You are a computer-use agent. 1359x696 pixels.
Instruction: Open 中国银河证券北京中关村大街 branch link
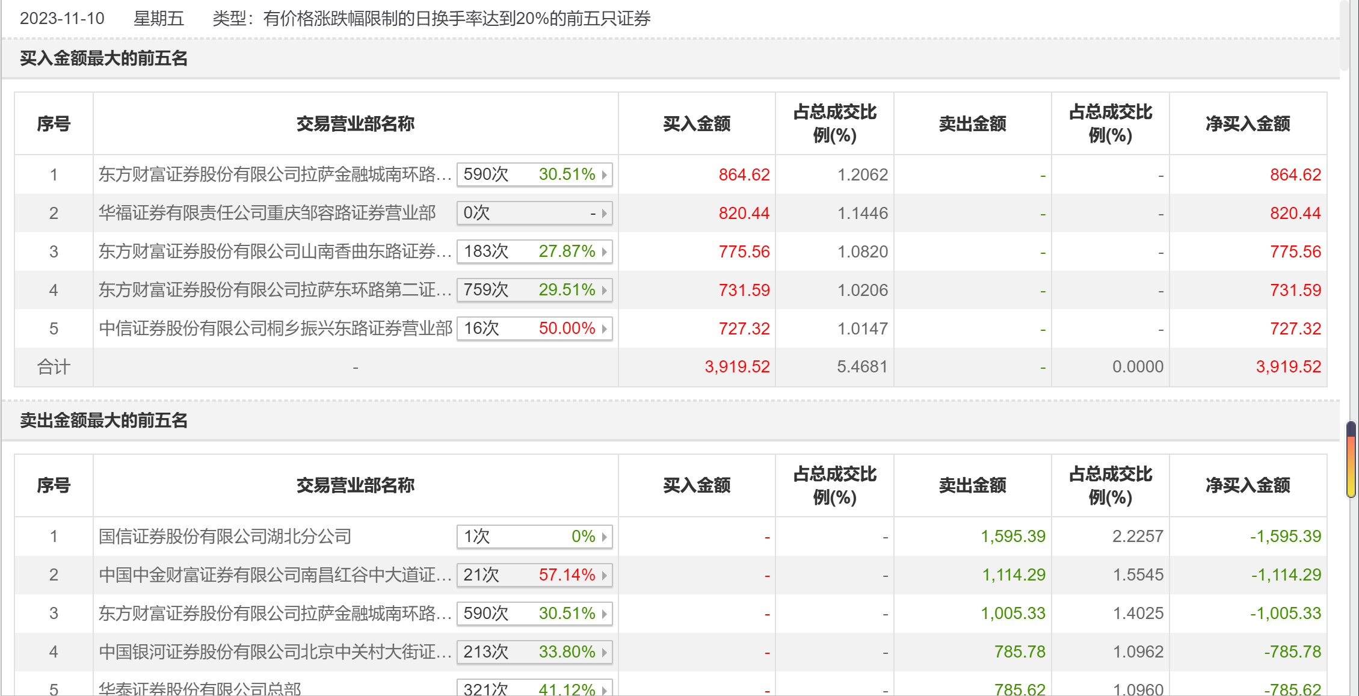pos(274,652)
